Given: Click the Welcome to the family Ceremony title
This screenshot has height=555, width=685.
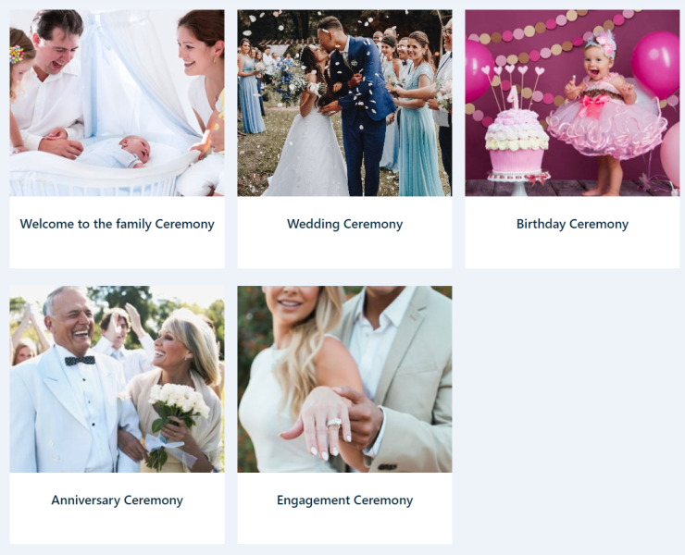Looking at the screenshot, I should (x=117, y=224).
